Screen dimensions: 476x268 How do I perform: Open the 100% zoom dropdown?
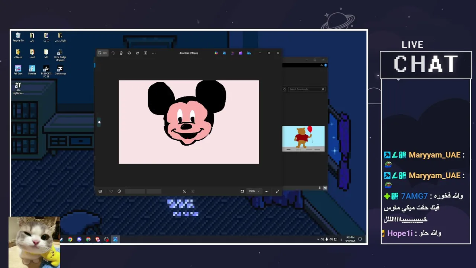[x=254, y=191]
